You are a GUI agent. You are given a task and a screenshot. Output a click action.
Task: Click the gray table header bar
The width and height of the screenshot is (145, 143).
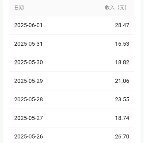pyautogui.click(x=72, y=8)
